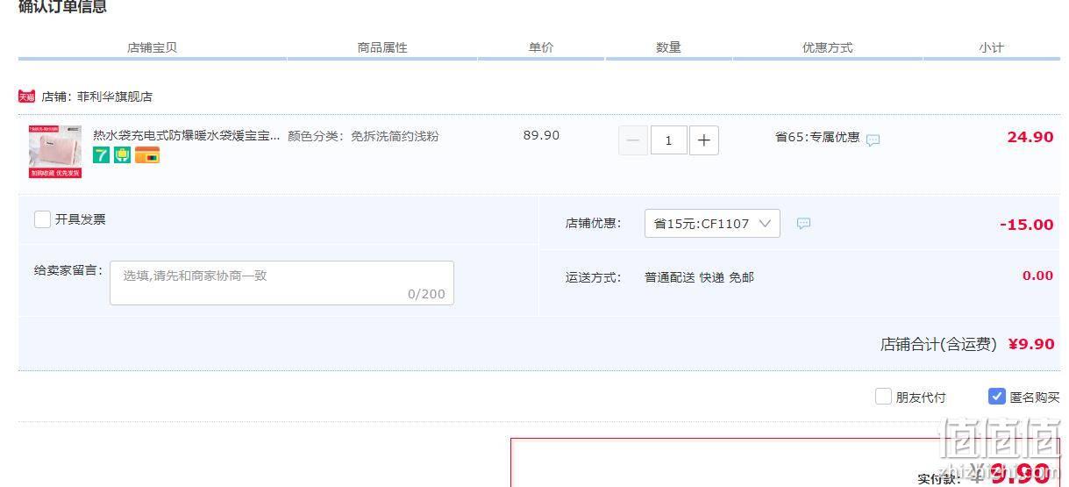Click the message-to-seller text field
Screen dimensions: 1069x487
point(282,283)
